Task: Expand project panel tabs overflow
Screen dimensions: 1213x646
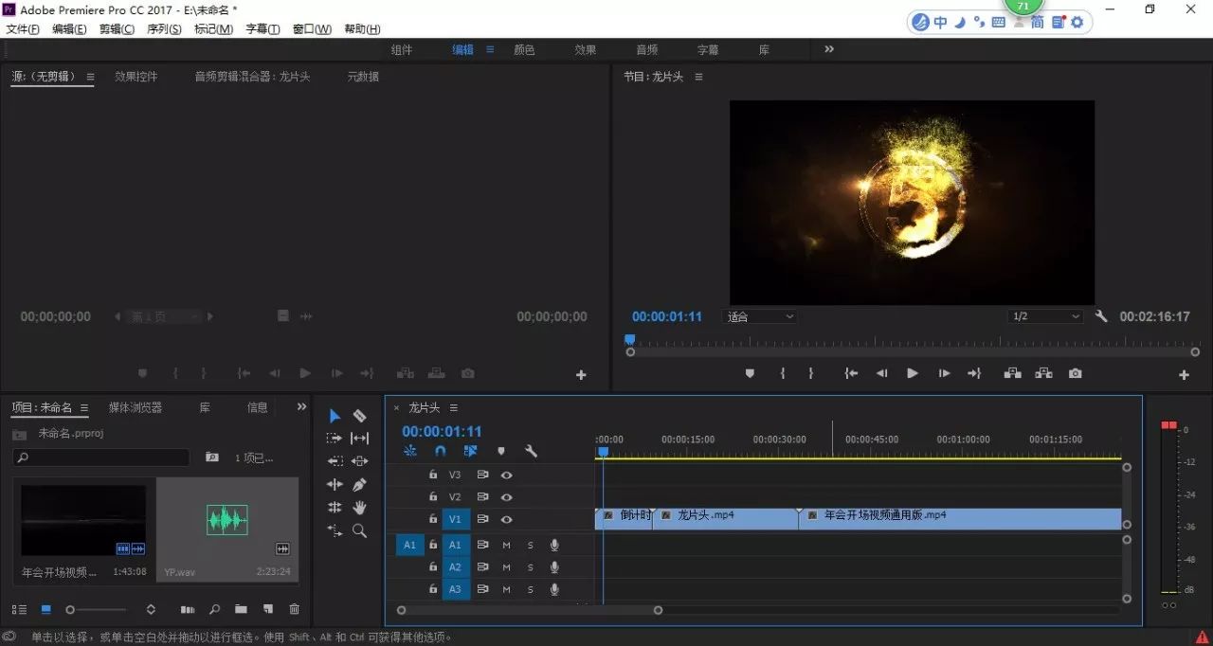Action: (x=301, y=406)
